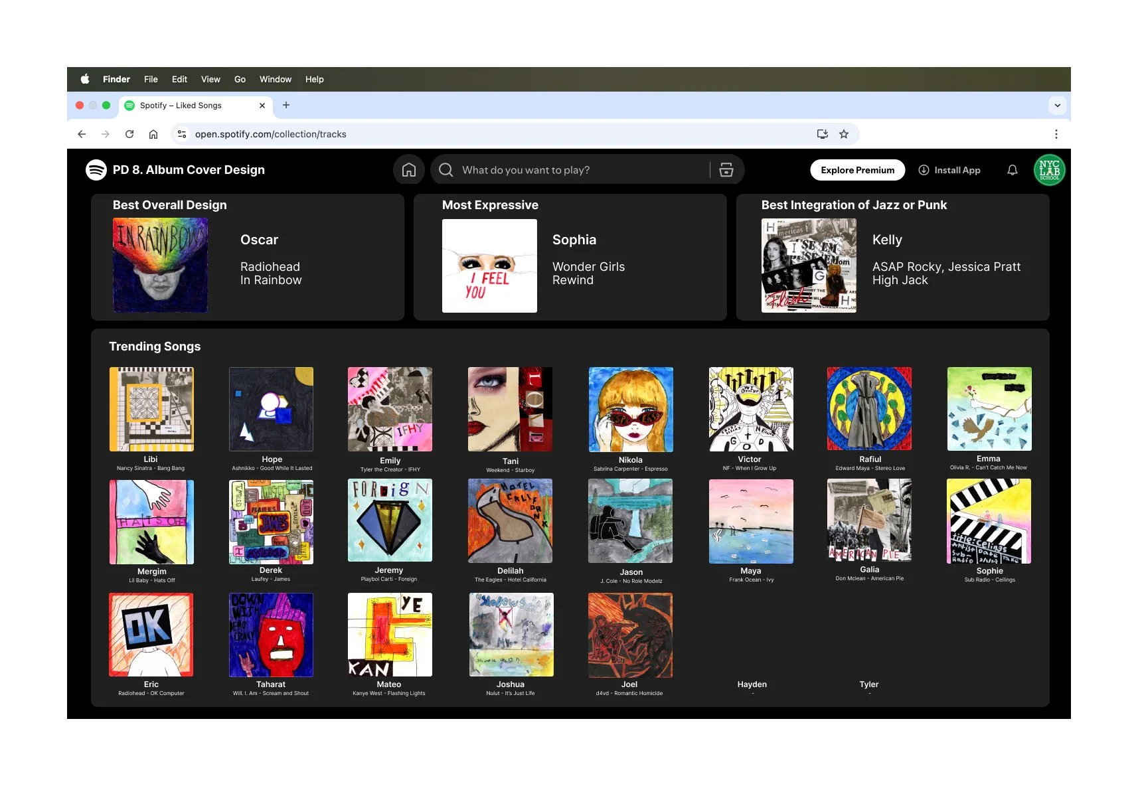Close the Spotify – Liked Songs tab

[262, 106]
